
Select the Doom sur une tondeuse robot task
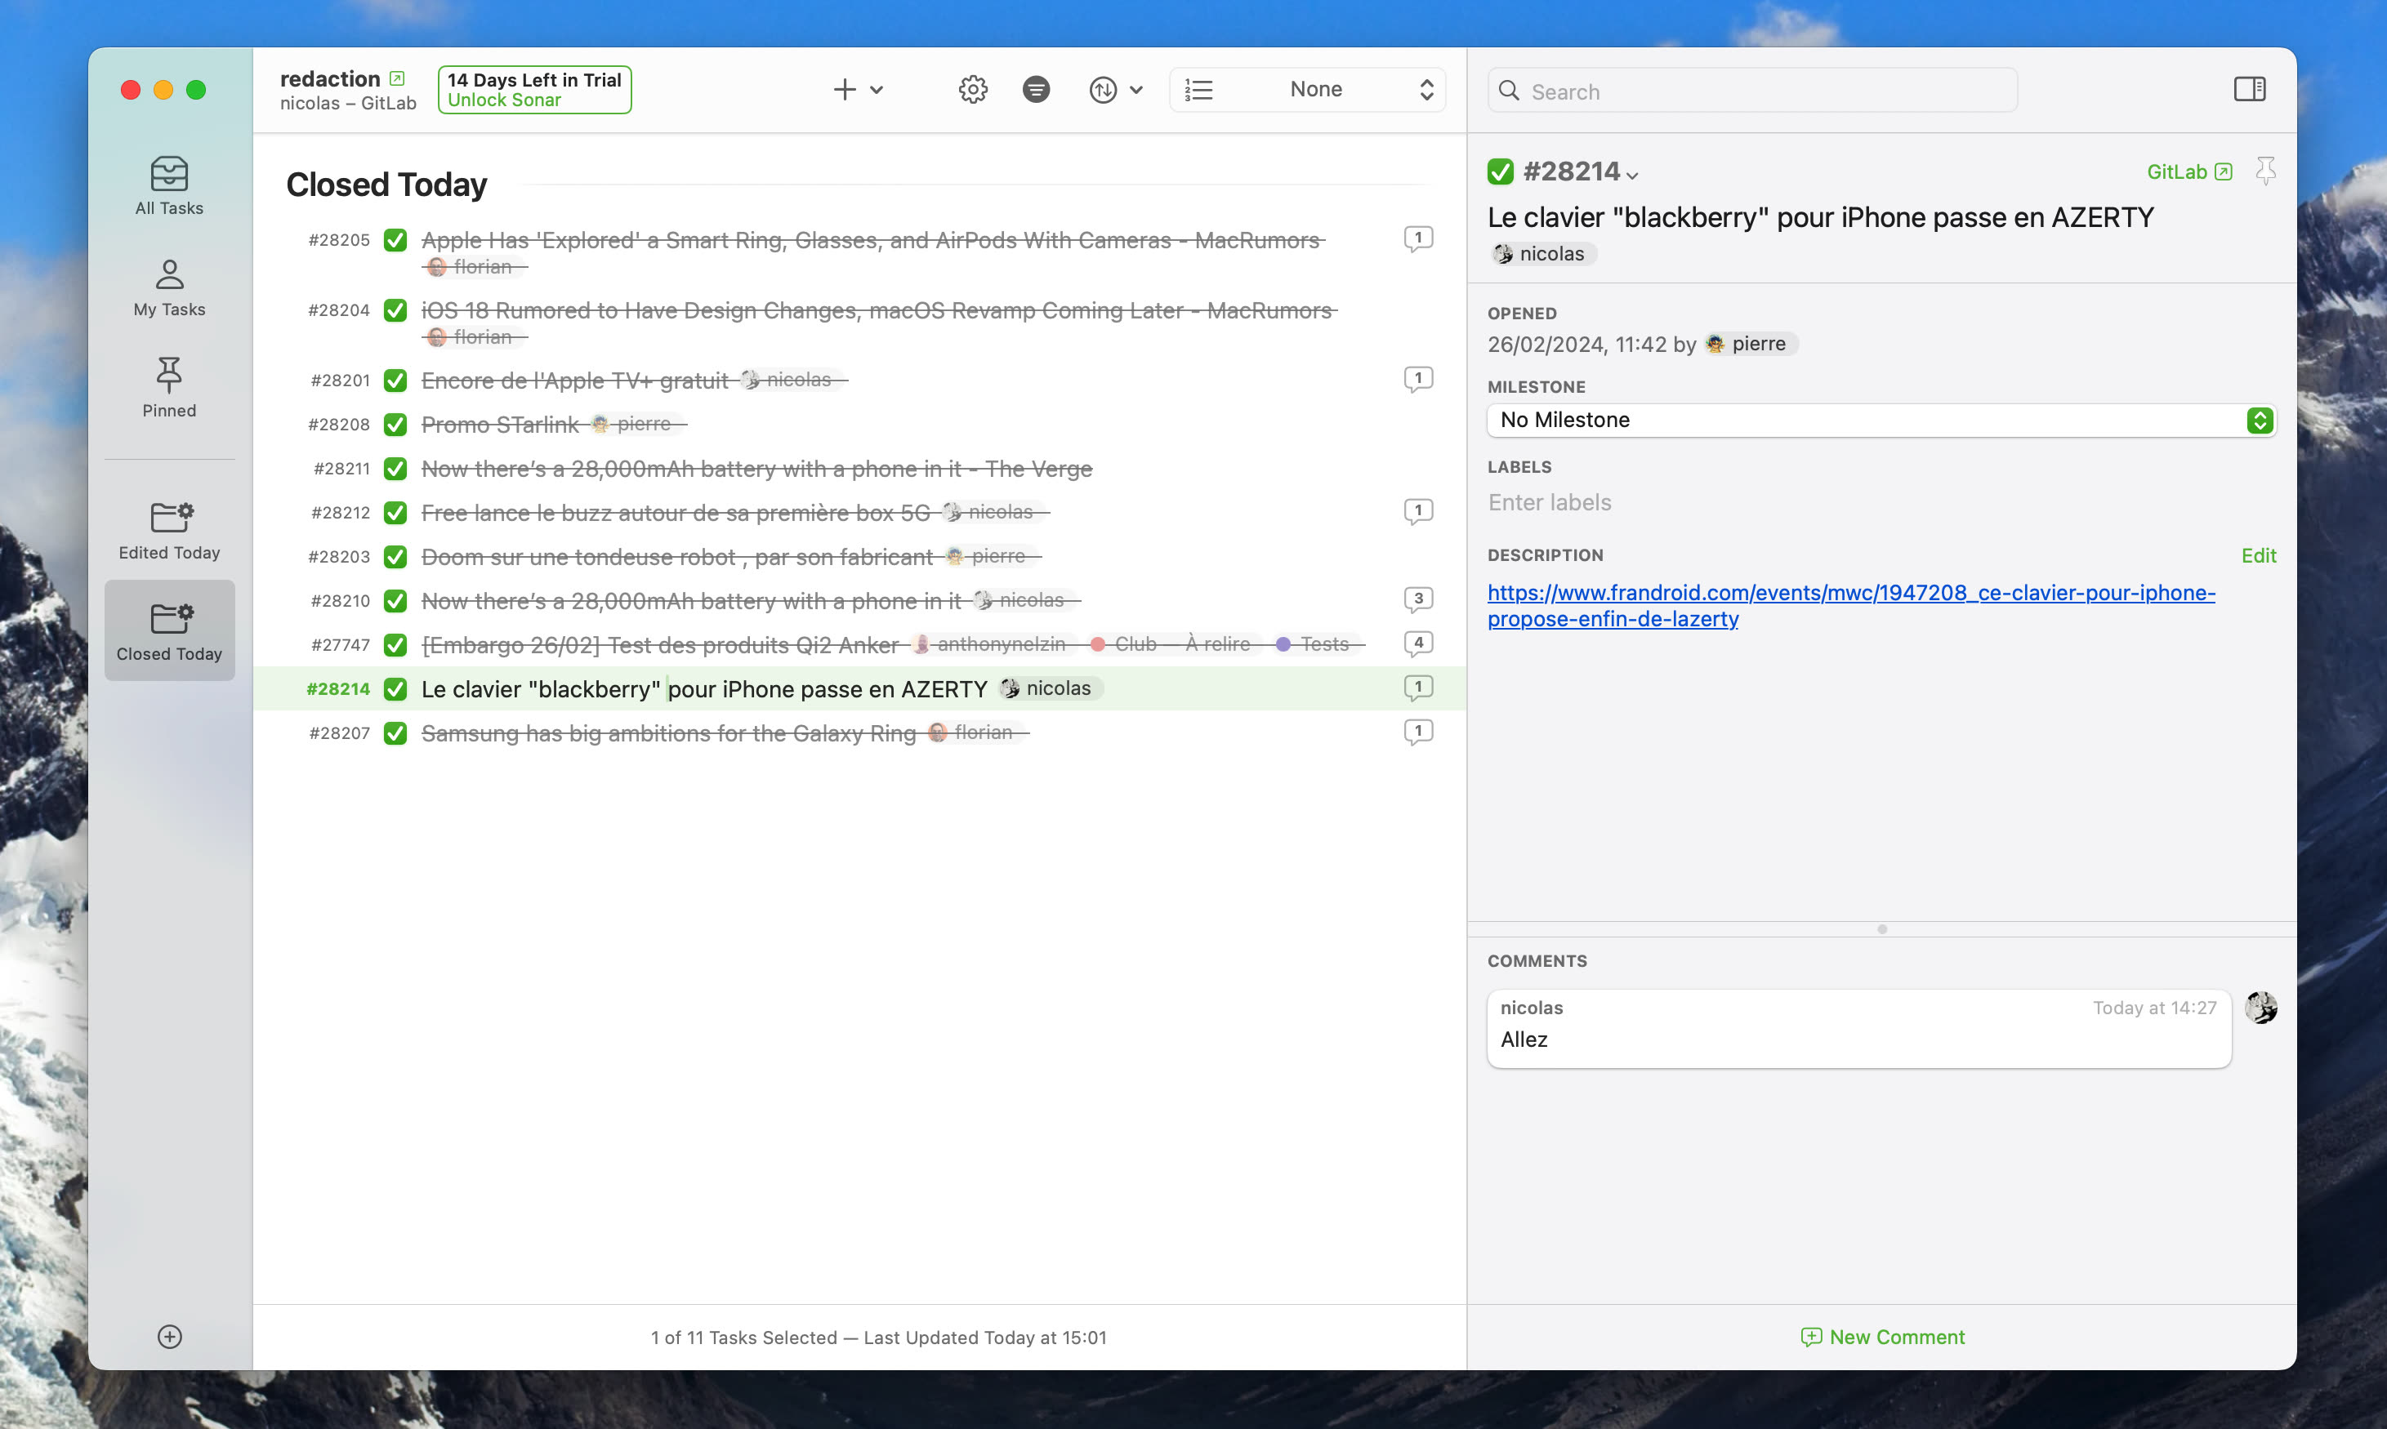[x=859, y=557]
